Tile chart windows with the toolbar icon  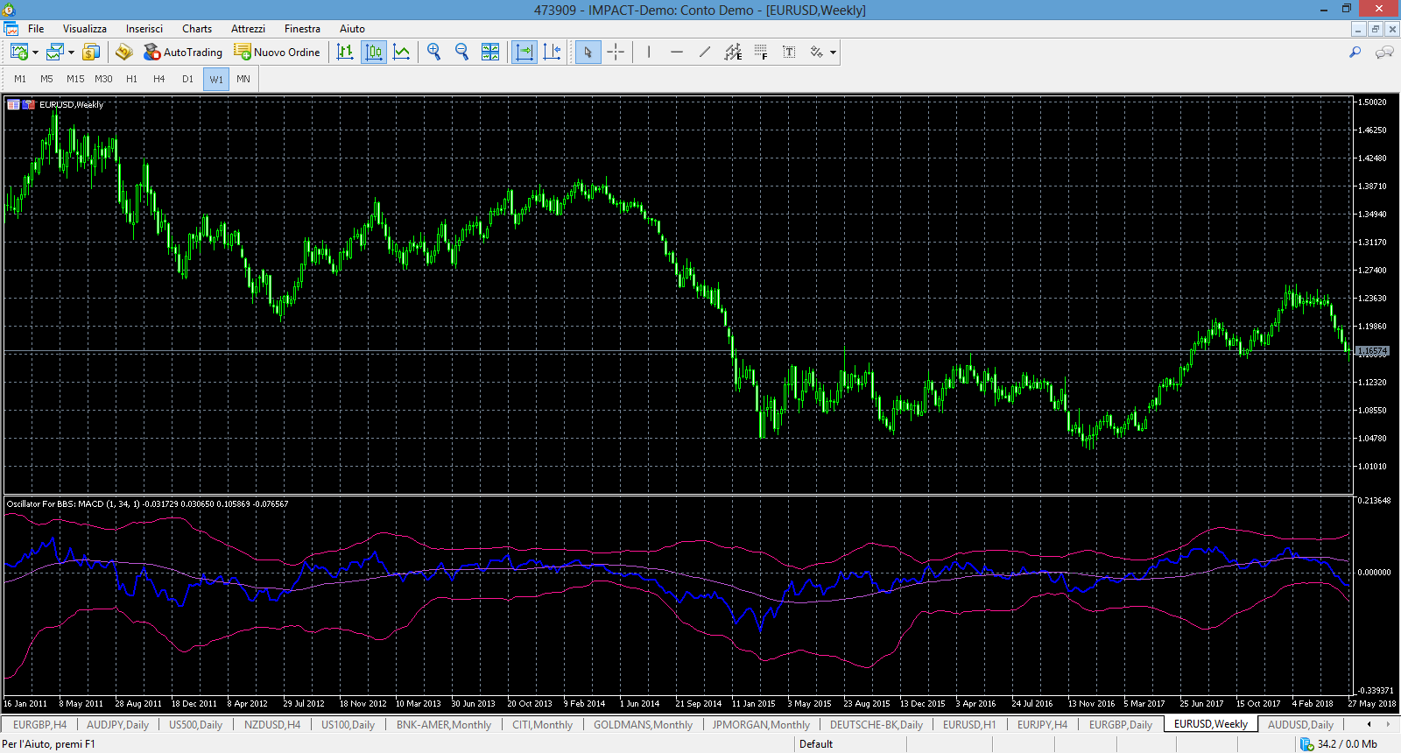(490, 53)
